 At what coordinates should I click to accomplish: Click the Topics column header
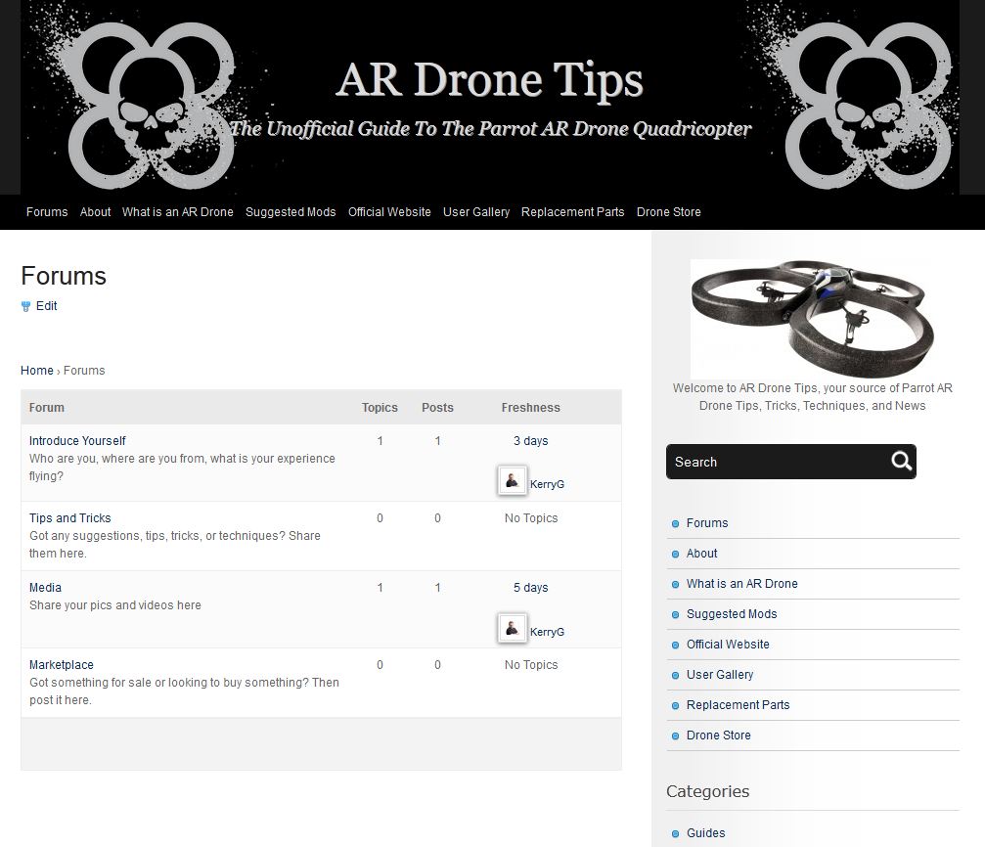(380, 407)
